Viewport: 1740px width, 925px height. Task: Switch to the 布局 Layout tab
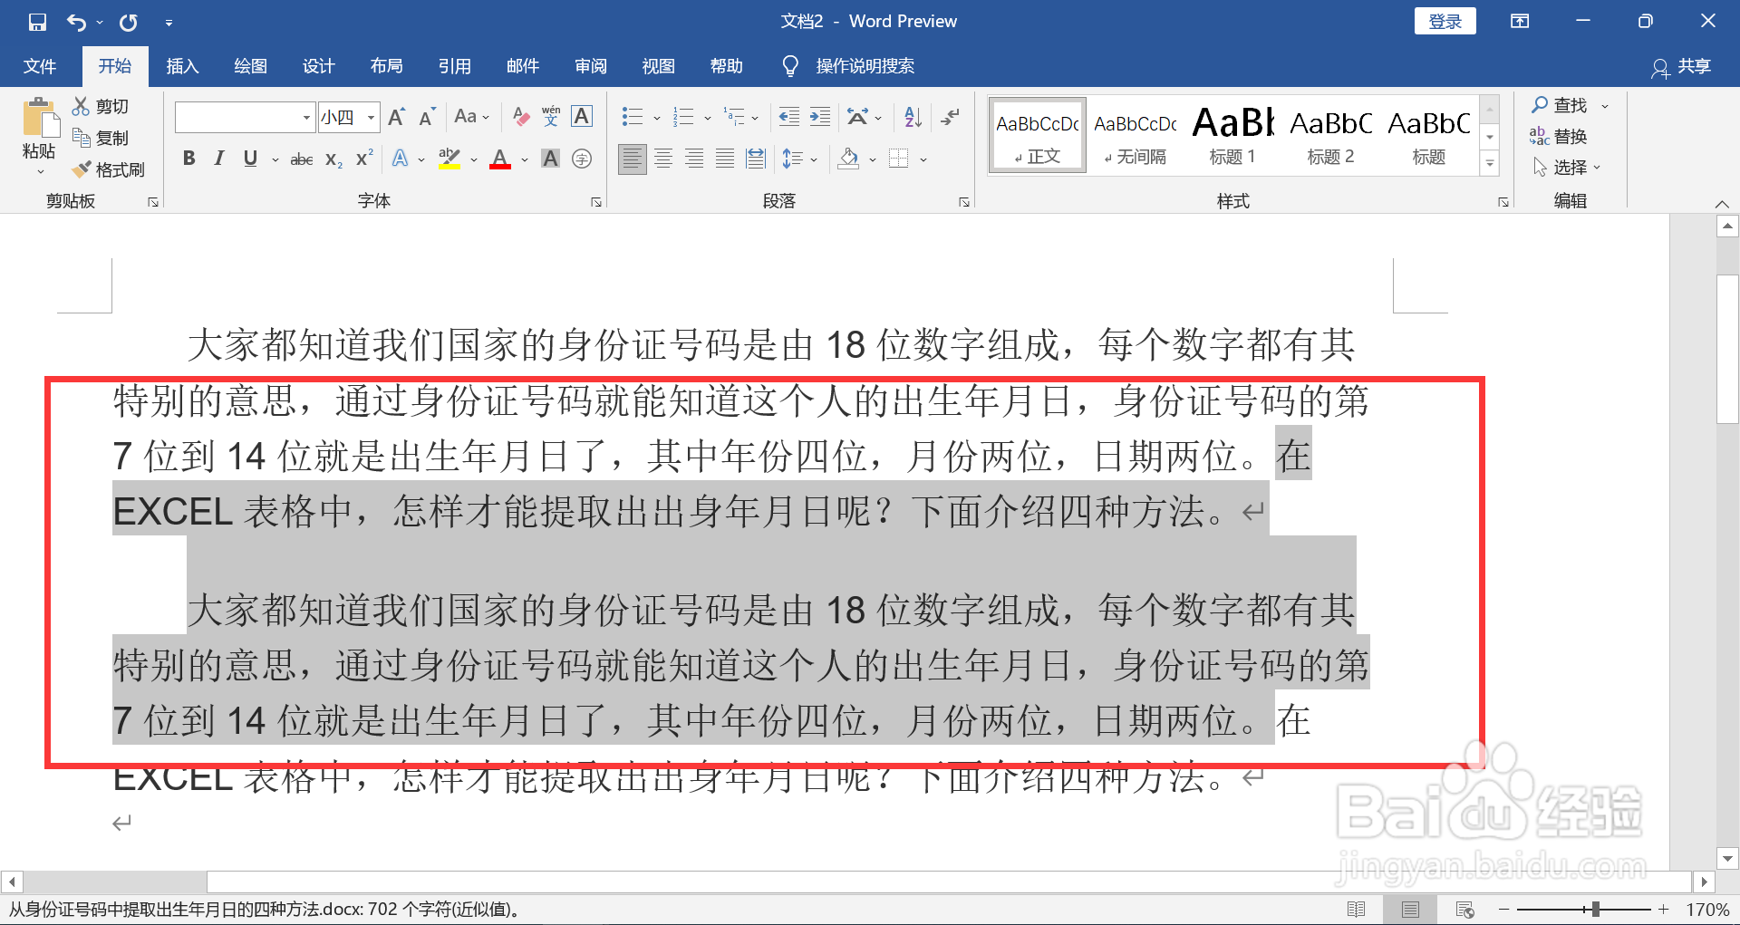386,66
